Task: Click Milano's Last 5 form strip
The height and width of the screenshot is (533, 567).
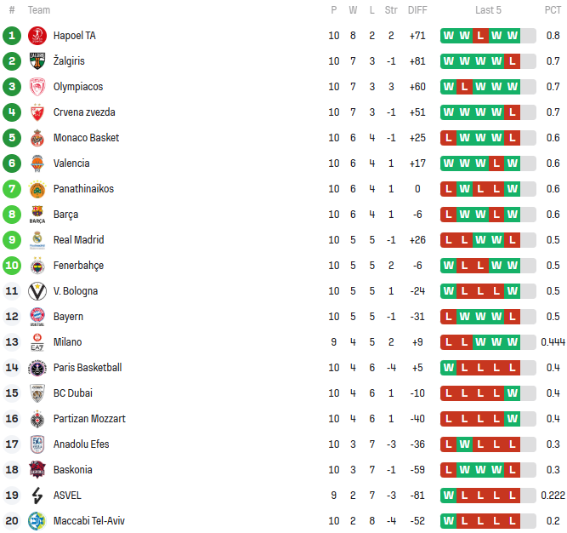Action: [x=488, y=342]
